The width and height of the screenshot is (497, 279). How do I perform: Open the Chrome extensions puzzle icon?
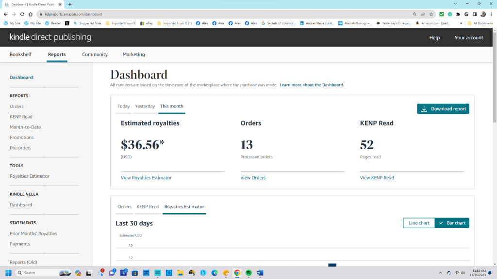click(x=458, y=15)
